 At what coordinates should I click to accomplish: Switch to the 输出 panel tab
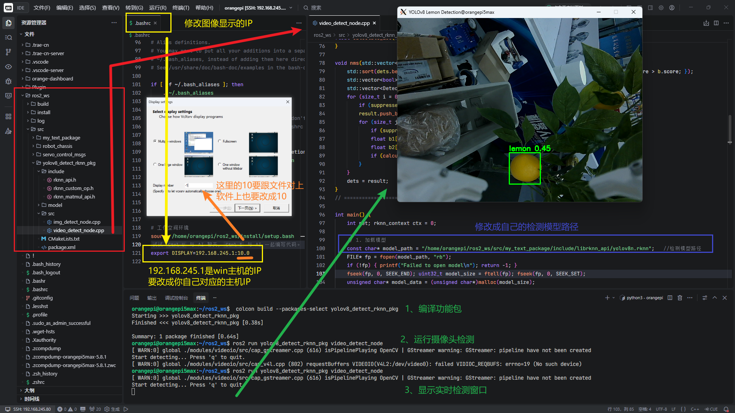click(x=152, y=298)
